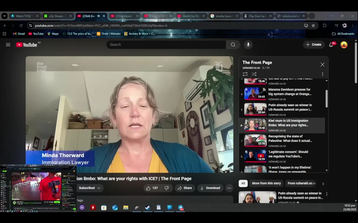Open the Gmail bookmark

click(19, 34)
